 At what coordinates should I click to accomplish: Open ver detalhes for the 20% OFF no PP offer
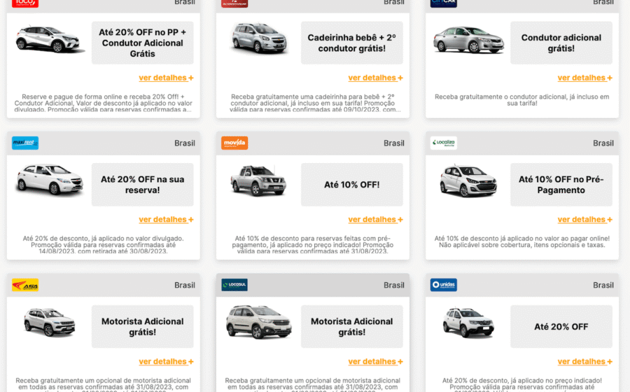166,78
